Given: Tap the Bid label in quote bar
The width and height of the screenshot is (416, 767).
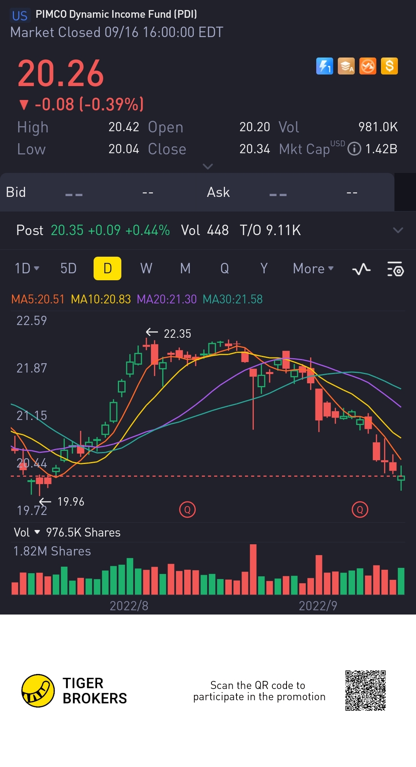Looking at the screenshot, I should (x=16, y=192).
